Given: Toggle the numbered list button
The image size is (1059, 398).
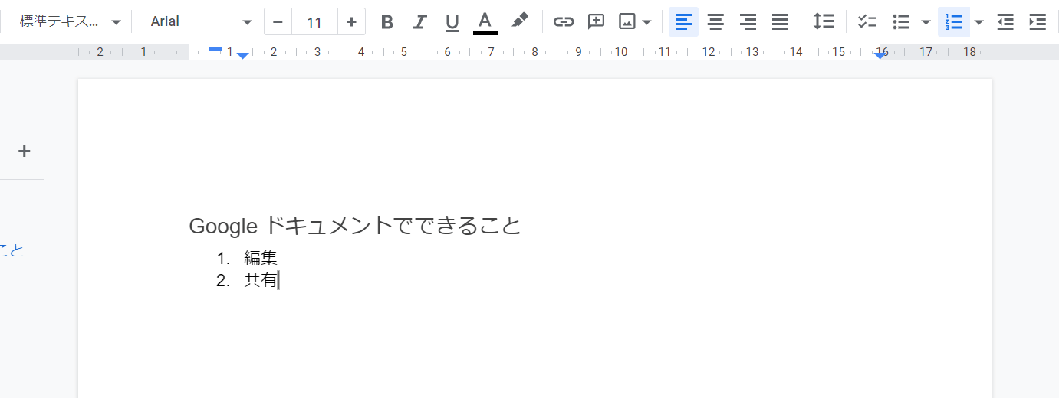Looking at the screenshot, I should point(953,22).
